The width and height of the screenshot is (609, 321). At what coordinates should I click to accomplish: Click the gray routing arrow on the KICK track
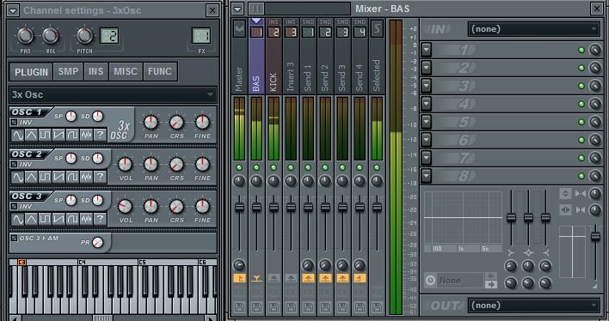point(274,278)
